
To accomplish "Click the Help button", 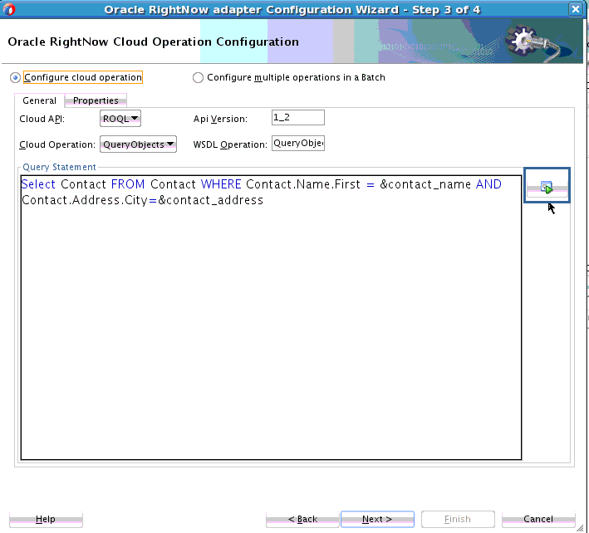I will coord(46,519).
